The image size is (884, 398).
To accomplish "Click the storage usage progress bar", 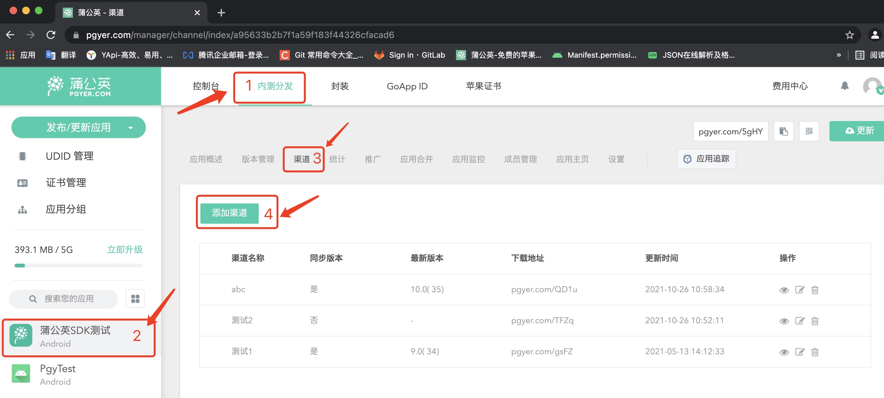I will point(78,265).
